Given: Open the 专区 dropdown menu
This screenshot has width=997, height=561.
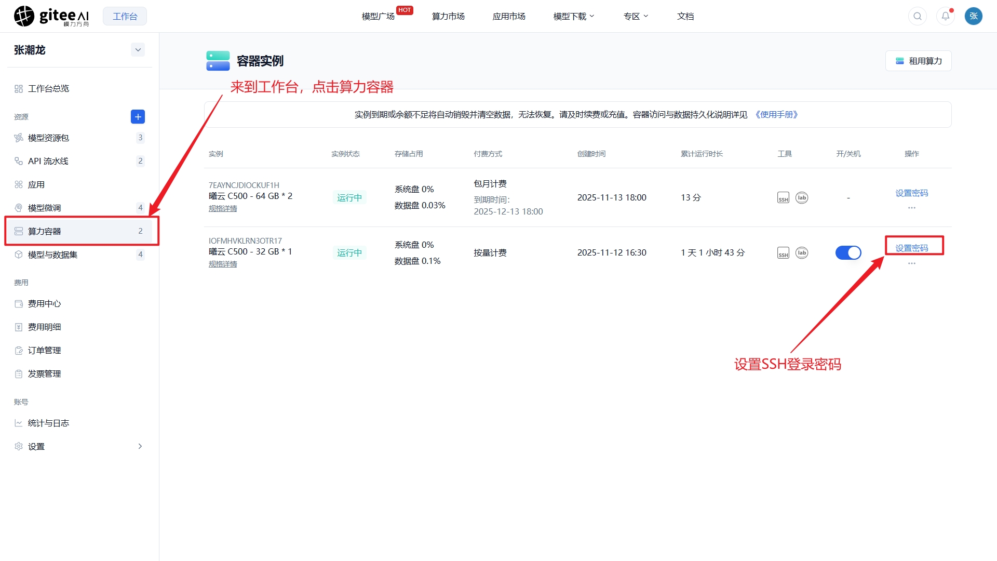Looking at the screenshot, I should (x=636, y=16).
